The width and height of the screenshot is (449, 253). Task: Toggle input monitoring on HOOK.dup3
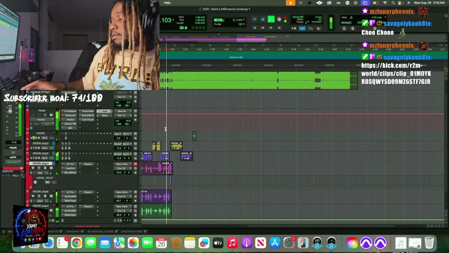[39, 168]
